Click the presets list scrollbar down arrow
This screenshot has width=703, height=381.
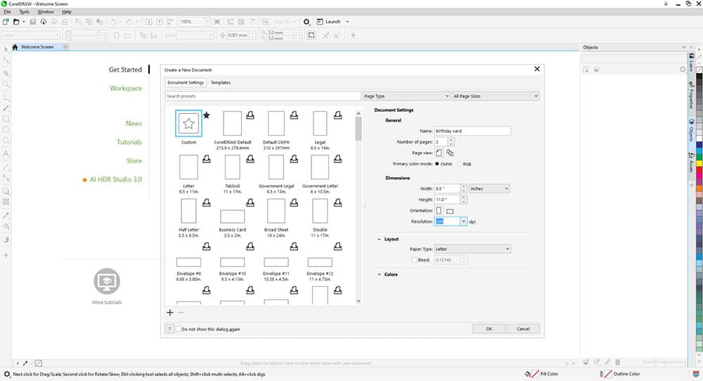point(359,301)
